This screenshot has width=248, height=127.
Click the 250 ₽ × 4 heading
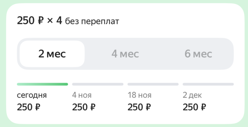(40, 21)
